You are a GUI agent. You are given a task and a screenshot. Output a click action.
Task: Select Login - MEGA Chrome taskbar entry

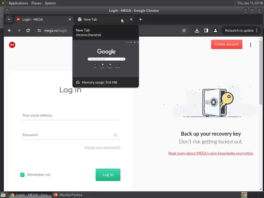tap(30, 195)
